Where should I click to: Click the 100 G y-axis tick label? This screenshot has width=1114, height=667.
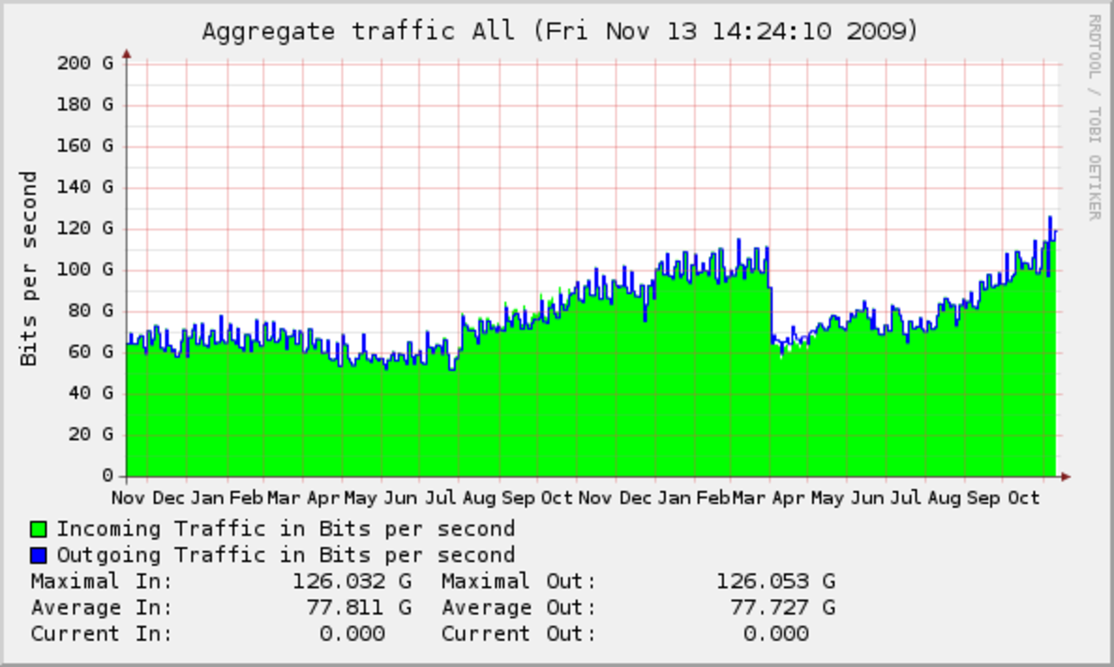tap(84, 270)
